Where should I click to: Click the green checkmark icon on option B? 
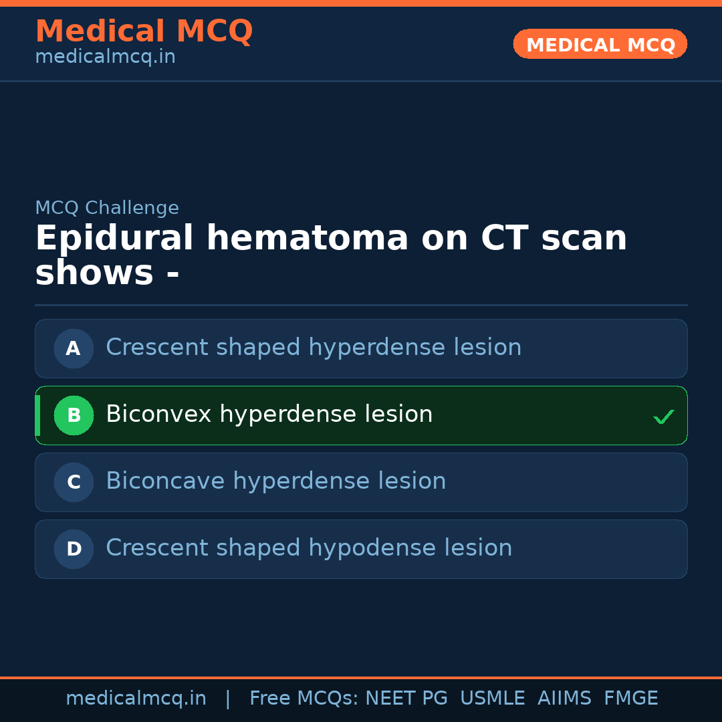663,416
